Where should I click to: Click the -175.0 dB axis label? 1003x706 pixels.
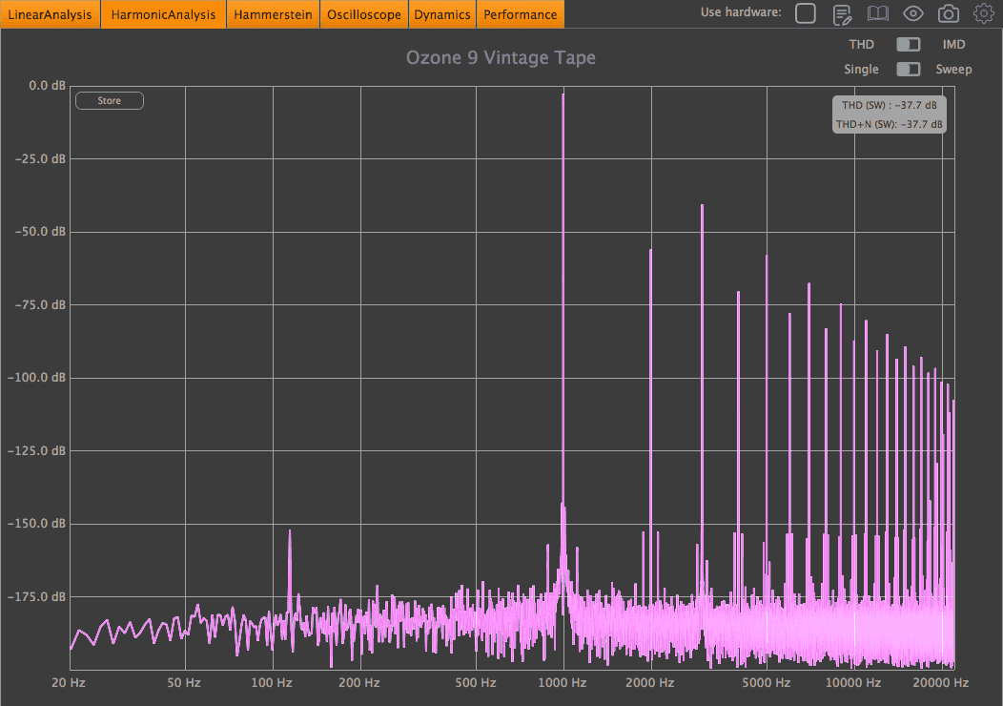pos(36,596)
